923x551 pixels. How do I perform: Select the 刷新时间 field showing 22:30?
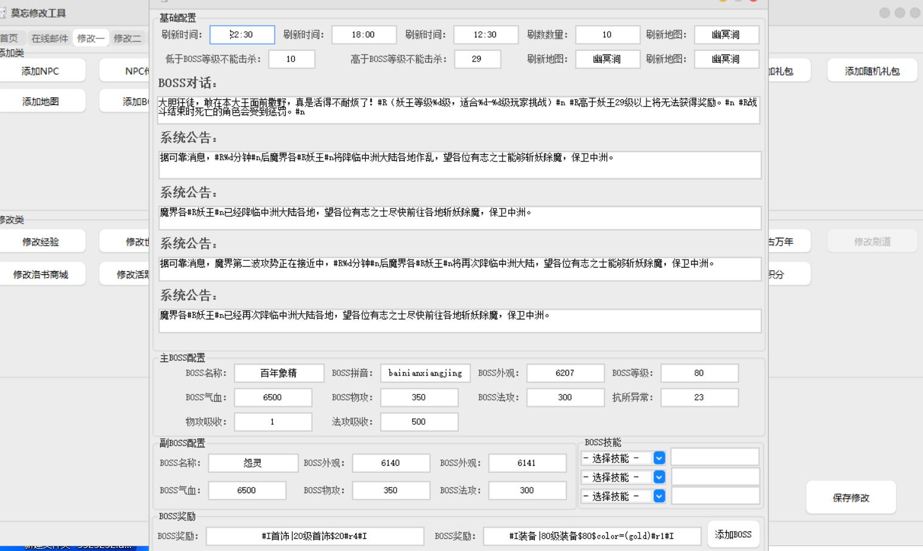(242, 35)
